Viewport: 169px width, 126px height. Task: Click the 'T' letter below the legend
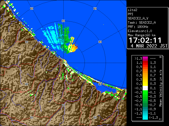tap(161, 119)
